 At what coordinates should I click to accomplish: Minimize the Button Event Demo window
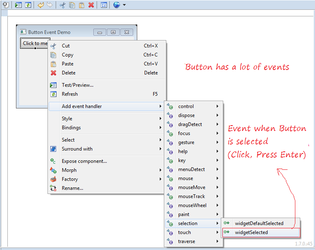point(100,32)
